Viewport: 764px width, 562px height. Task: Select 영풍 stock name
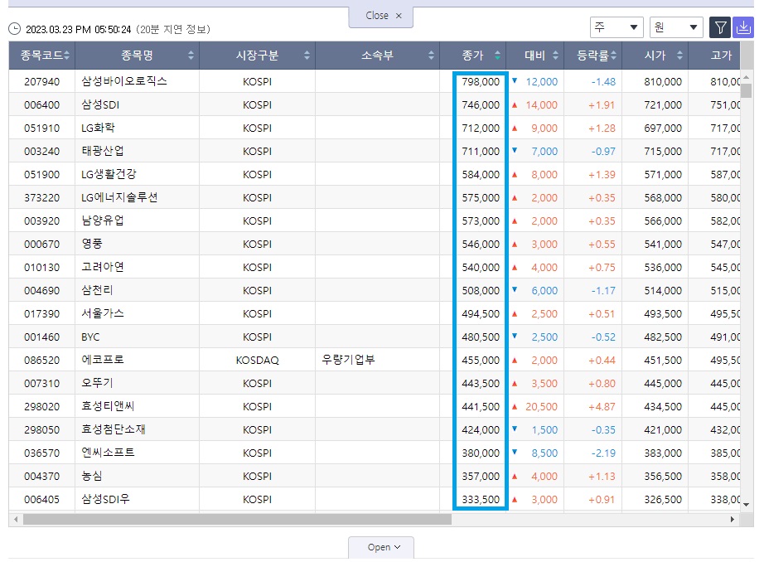[92, 244]
